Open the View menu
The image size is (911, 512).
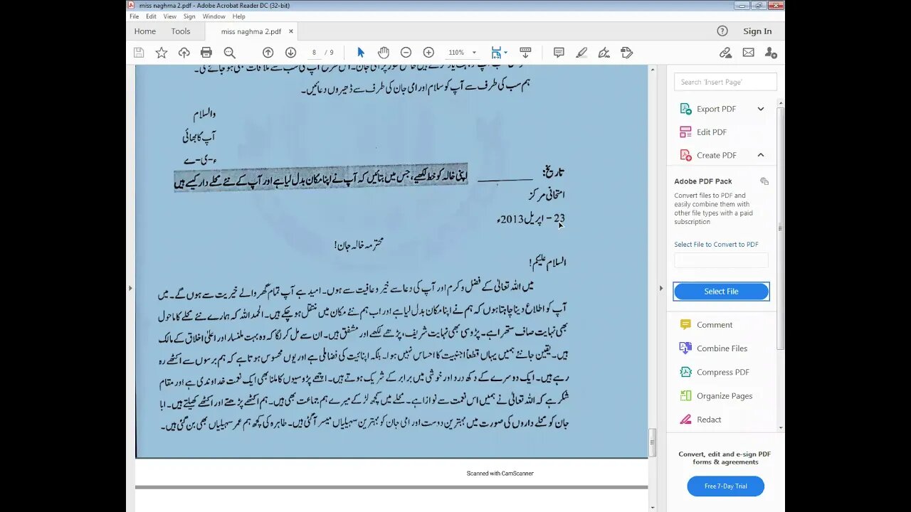[x=170, y=16]
